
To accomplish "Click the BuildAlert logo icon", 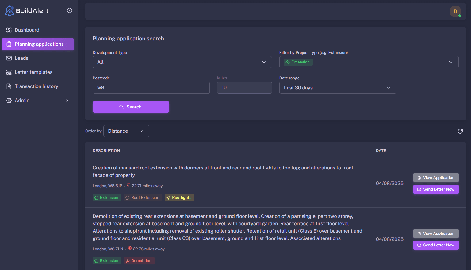I will click(x=10, y=11).
